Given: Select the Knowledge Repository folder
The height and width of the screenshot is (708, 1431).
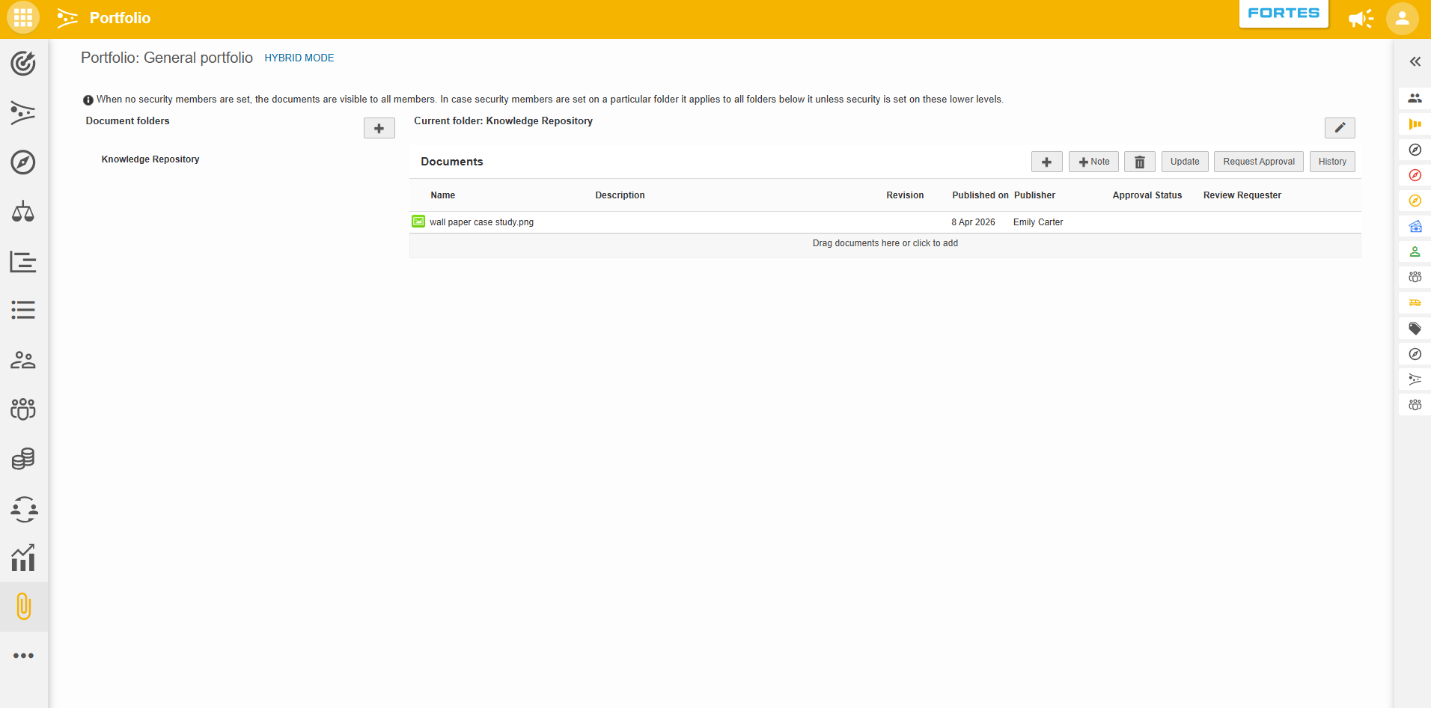Looking at the screenshot, I should point(150,159).
